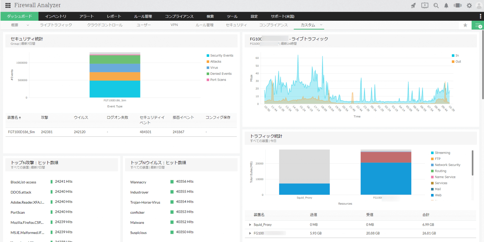Open the settings gear icon
This screenshot has width=484, height=242.
(x=469, y=5)
